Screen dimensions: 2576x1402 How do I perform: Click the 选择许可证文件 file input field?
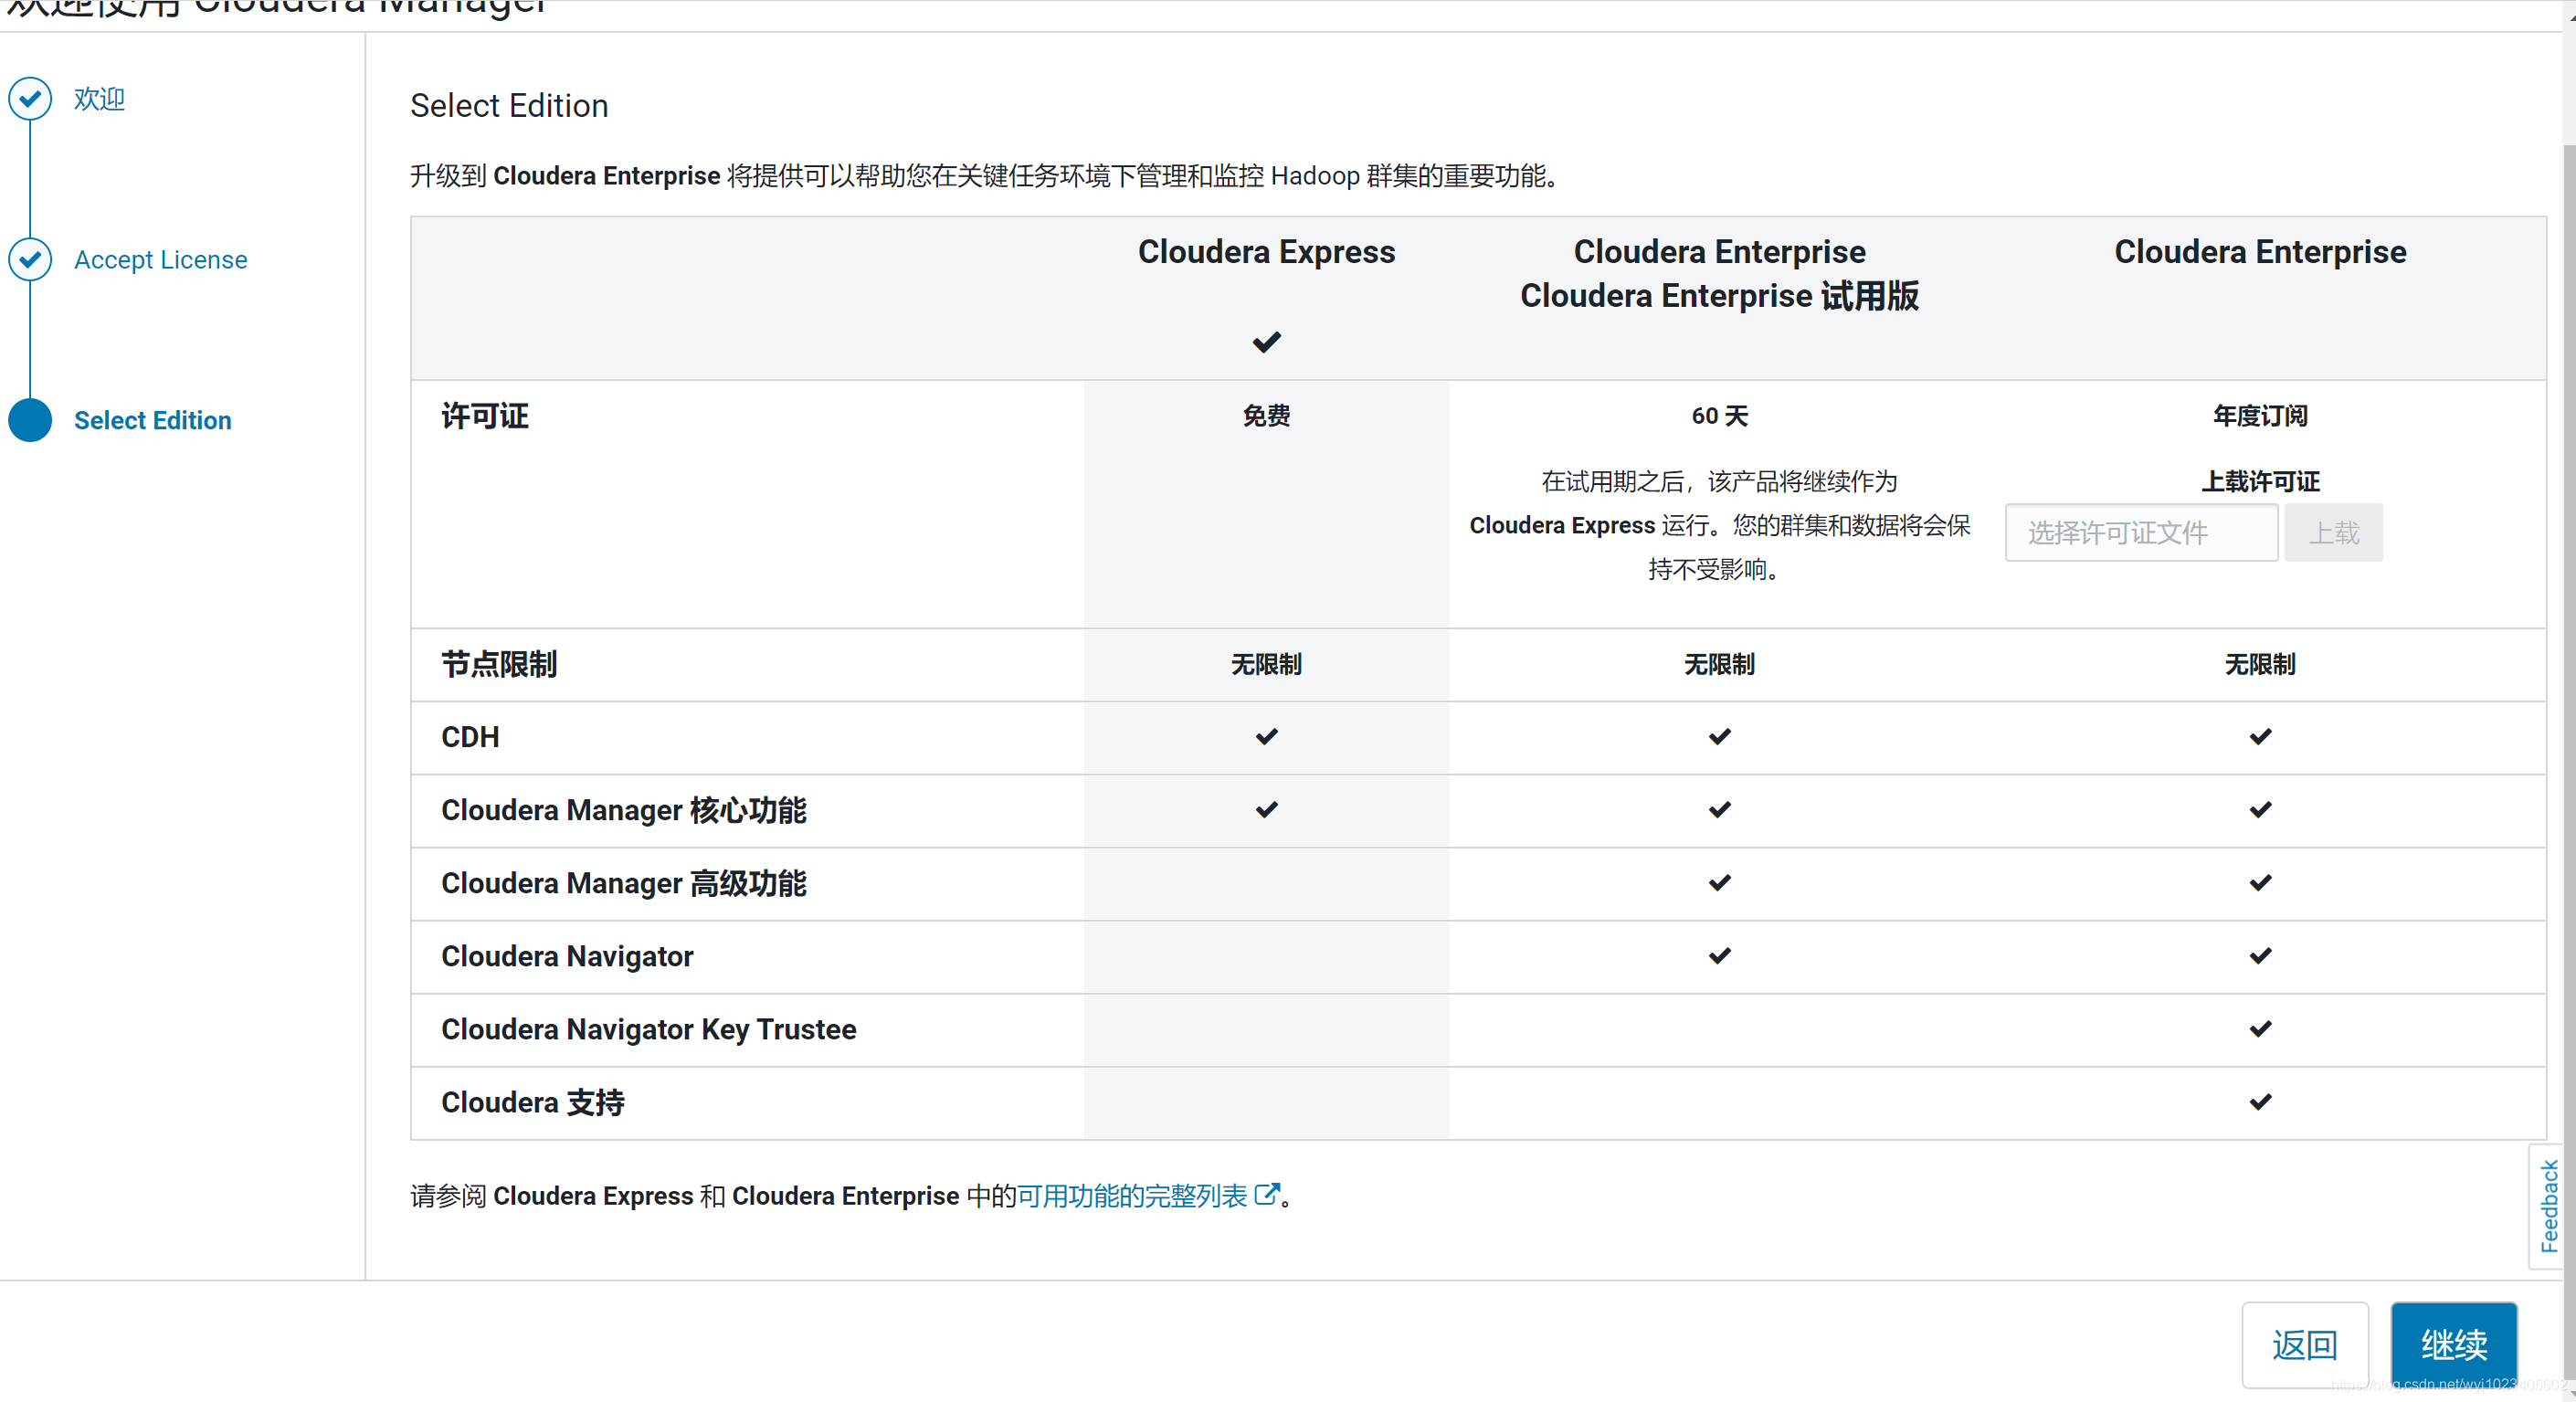tap(2140, 533)
